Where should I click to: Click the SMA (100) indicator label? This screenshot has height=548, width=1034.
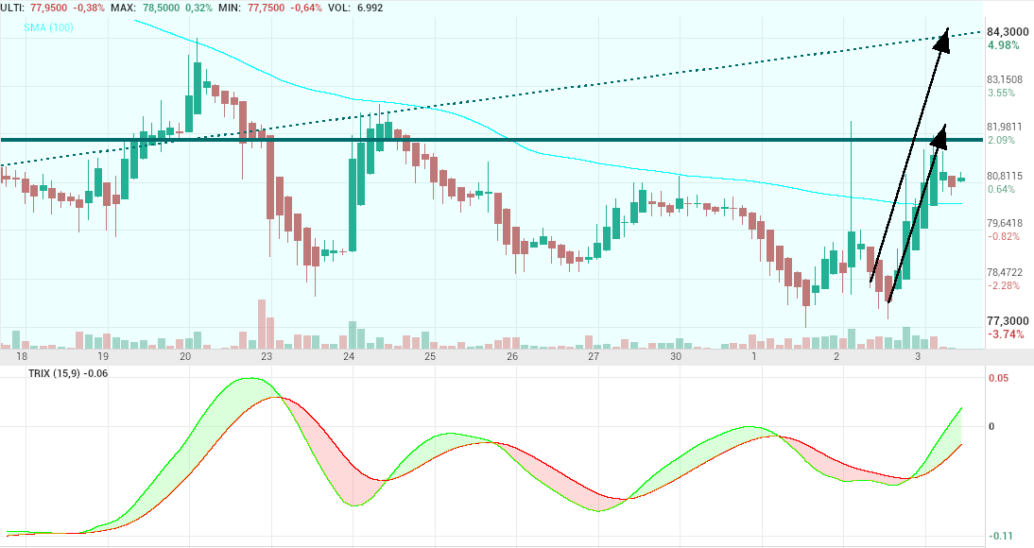[48, 27]
